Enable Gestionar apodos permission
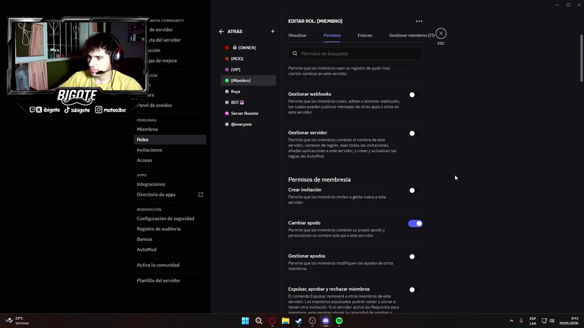Screen dimensions: 584x328 point(415,256)
